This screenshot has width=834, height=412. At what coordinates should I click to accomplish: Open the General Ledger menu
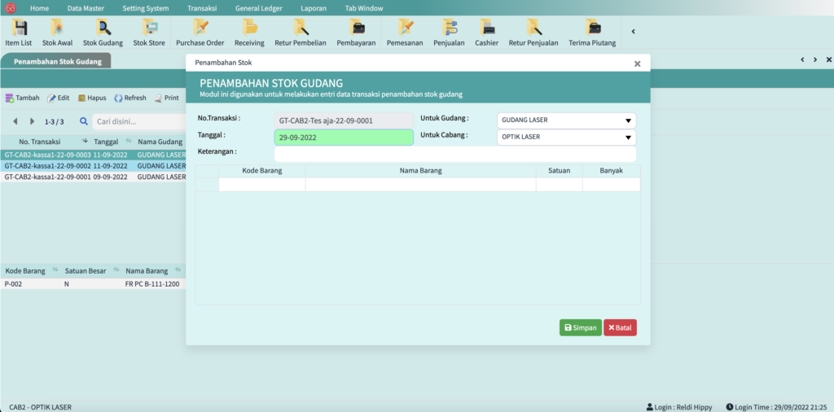click(258, 7)
